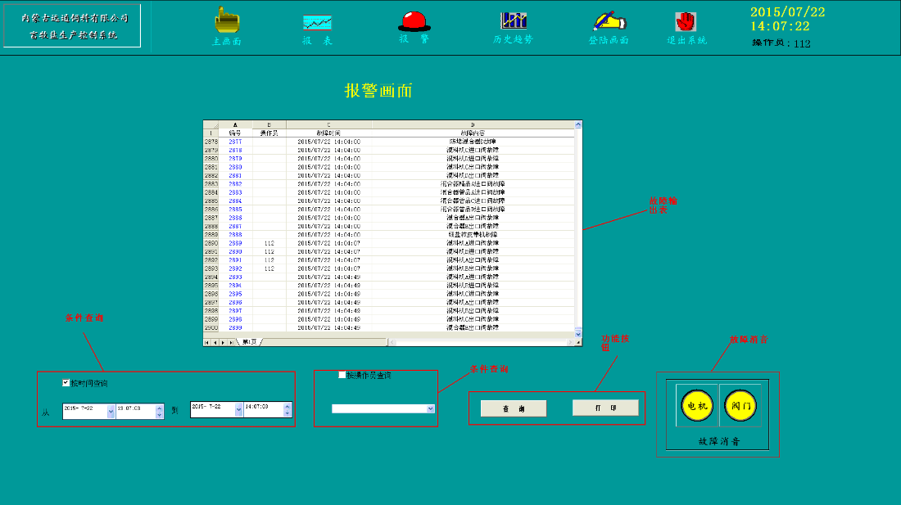Image resolution: width=901 pixels, height=505 pixels.
Task: Uncheck the 按时间查询 time query checkbox
Action: [x=66, y=383]
